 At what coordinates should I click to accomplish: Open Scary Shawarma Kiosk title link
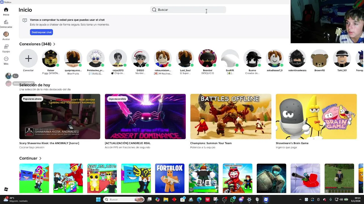[x=49, y=143]
